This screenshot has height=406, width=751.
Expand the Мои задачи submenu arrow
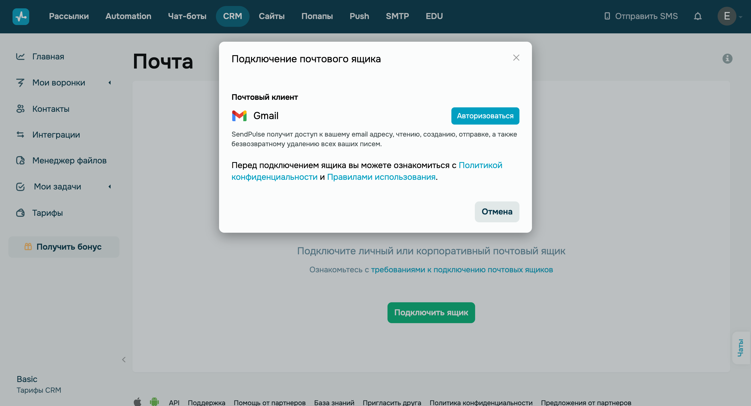pos(110,187)
